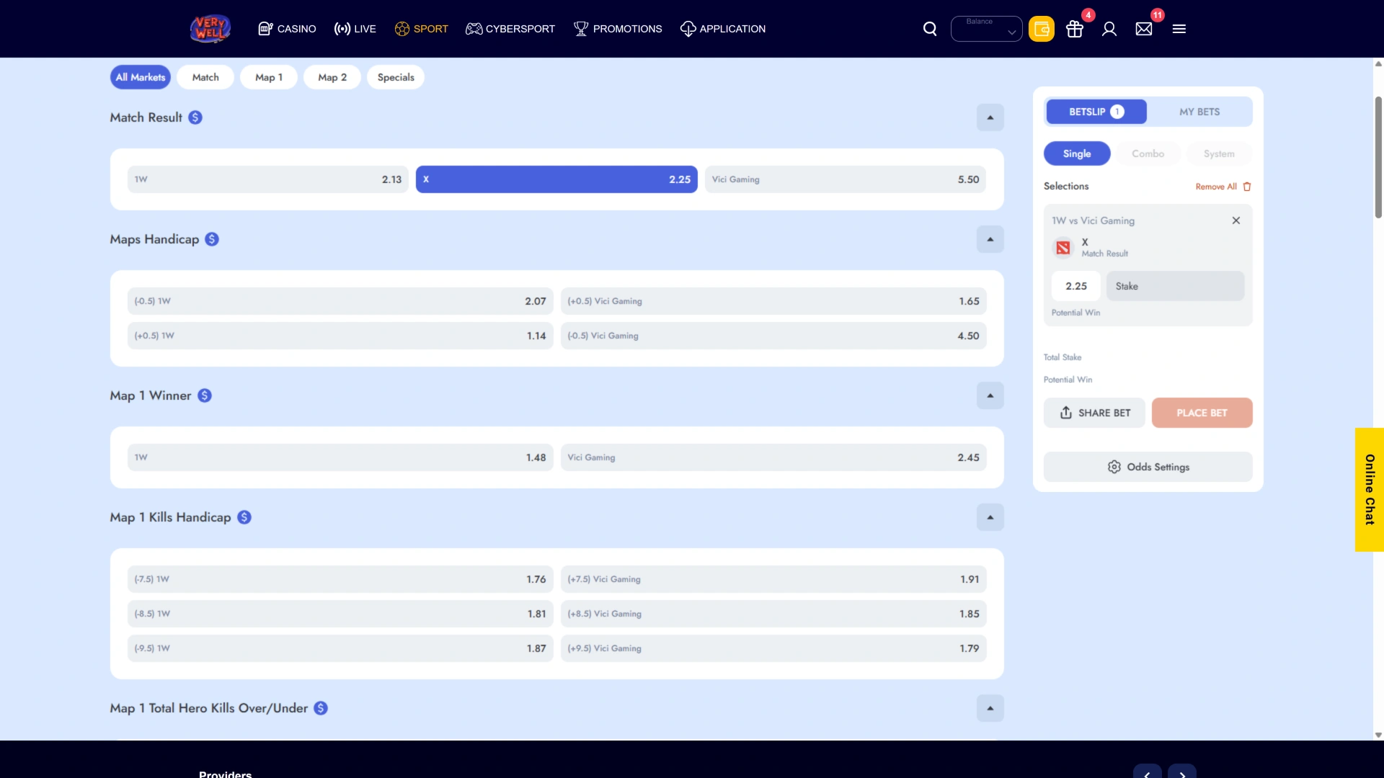This screenshot has height=778, width=1384.
Task: Click the Place Bet button
Action: 1202,413
